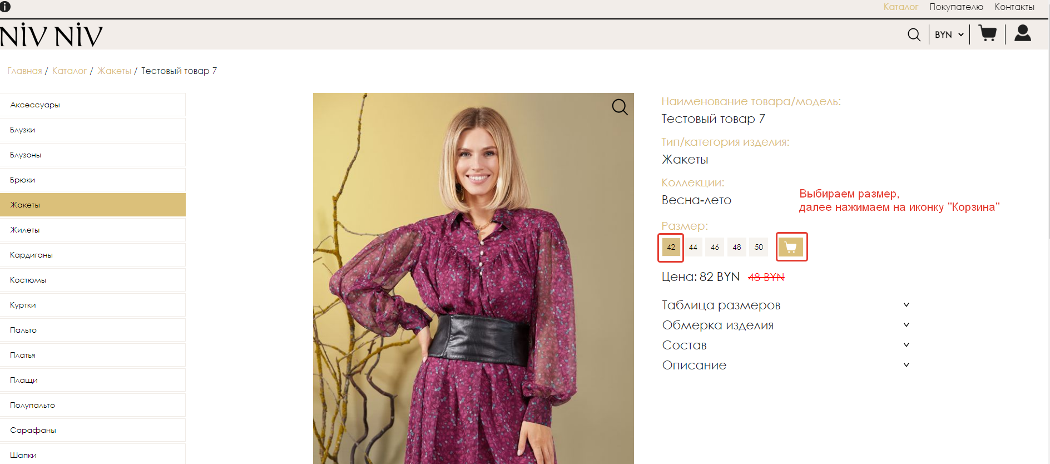
Task: Click the search magnifier icon in header
Action: 914,34
